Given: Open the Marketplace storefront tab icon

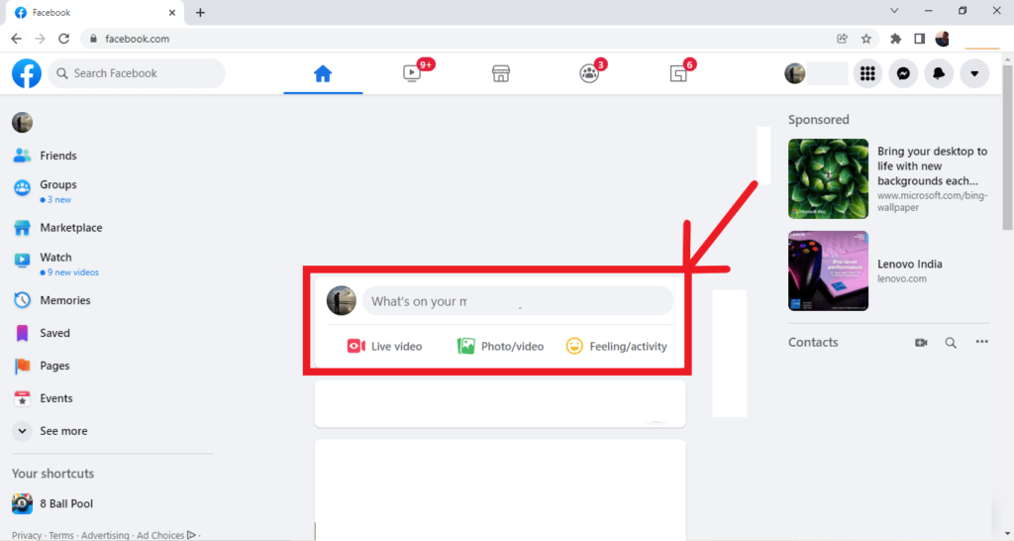Looking at the screenshot, I should (x=501, y=73).
